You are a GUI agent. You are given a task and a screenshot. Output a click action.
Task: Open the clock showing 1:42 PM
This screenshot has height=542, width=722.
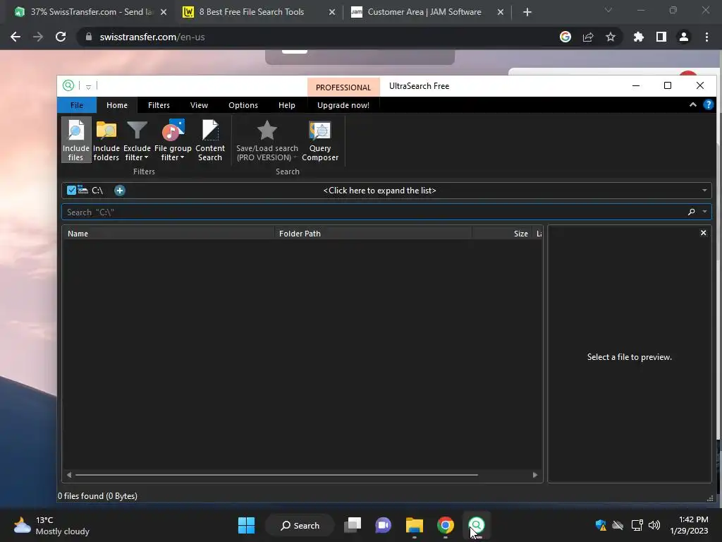pos(689,525)
